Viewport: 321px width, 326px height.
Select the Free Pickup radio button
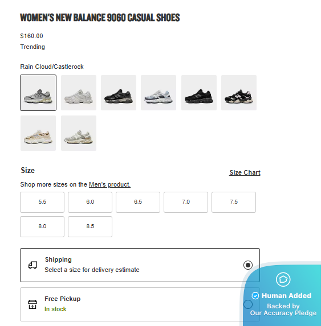(x=248, y=304)
